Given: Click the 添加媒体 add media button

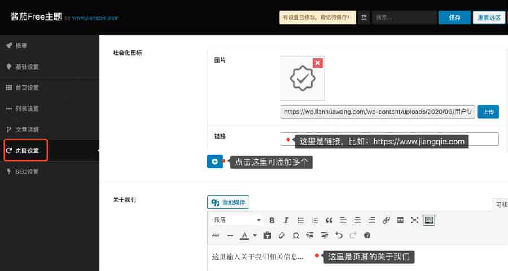Looking at the screenshot, I should coord(228,202).
